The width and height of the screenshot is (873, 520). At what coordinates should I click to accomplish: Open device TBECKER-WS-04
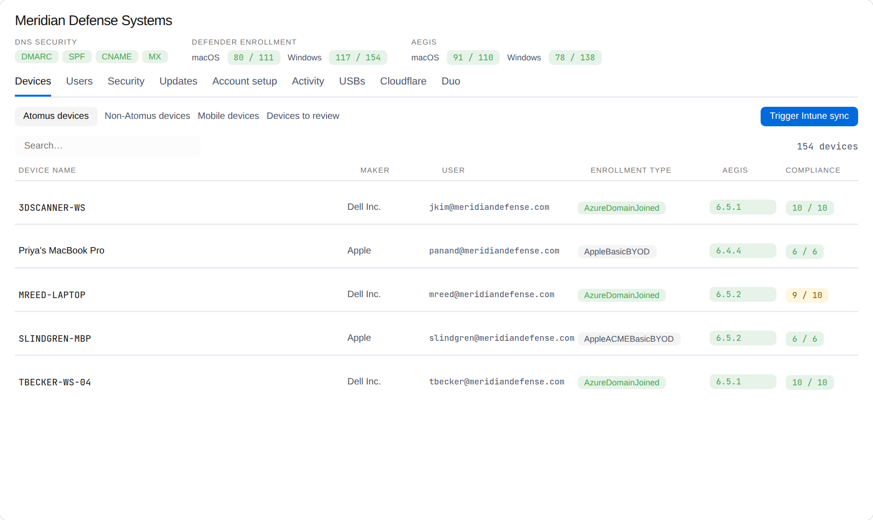click(x=55, y=383)
